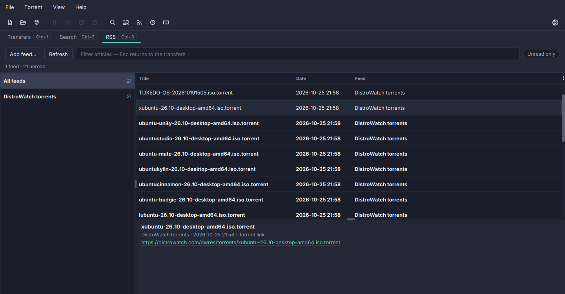Screen dimensions: 565x294
Task: Open the Help menu
Action: click(81, 7)
